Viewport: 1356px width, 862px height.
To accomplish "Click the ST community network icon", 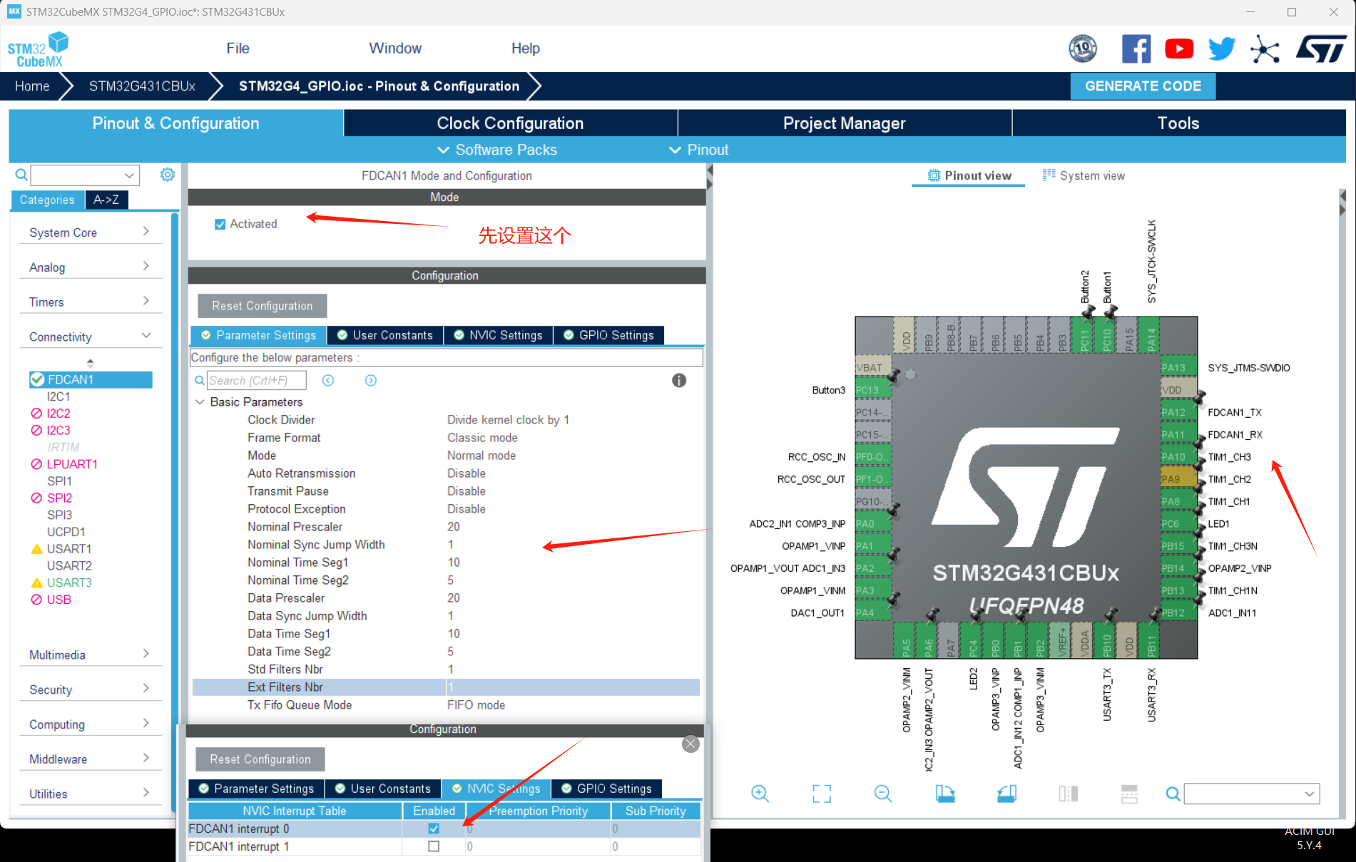I will (1265, 48).
